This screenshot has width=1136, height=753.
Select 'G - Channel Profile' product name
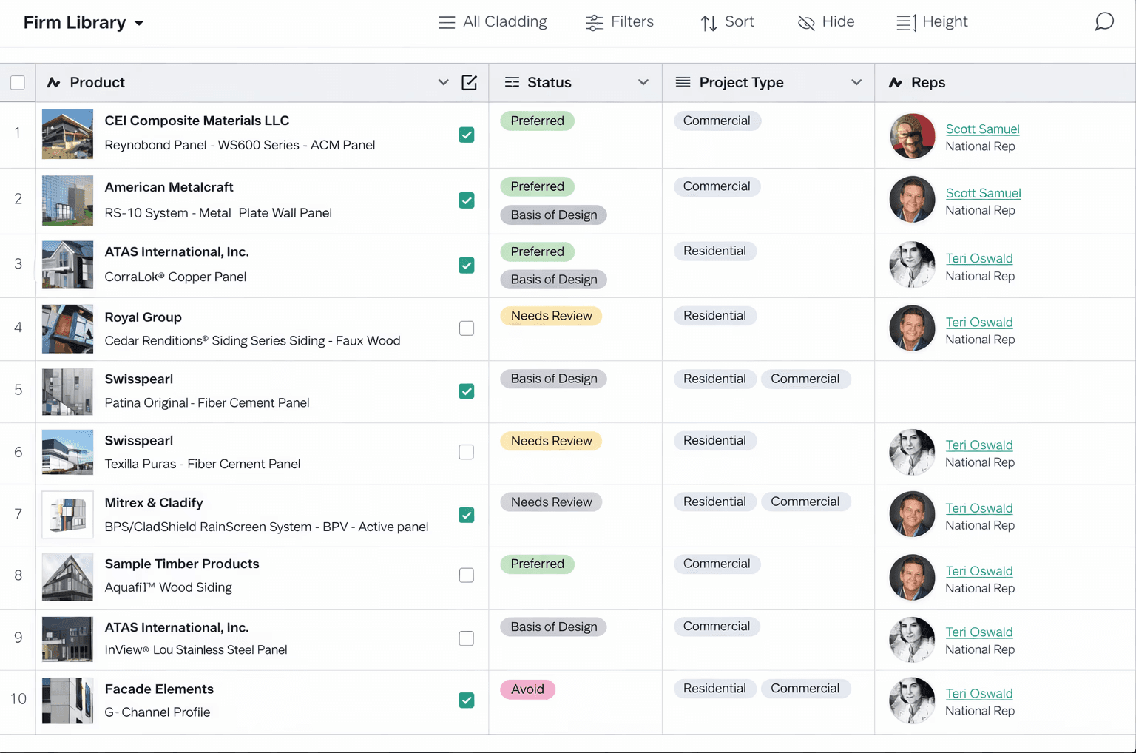157,712
